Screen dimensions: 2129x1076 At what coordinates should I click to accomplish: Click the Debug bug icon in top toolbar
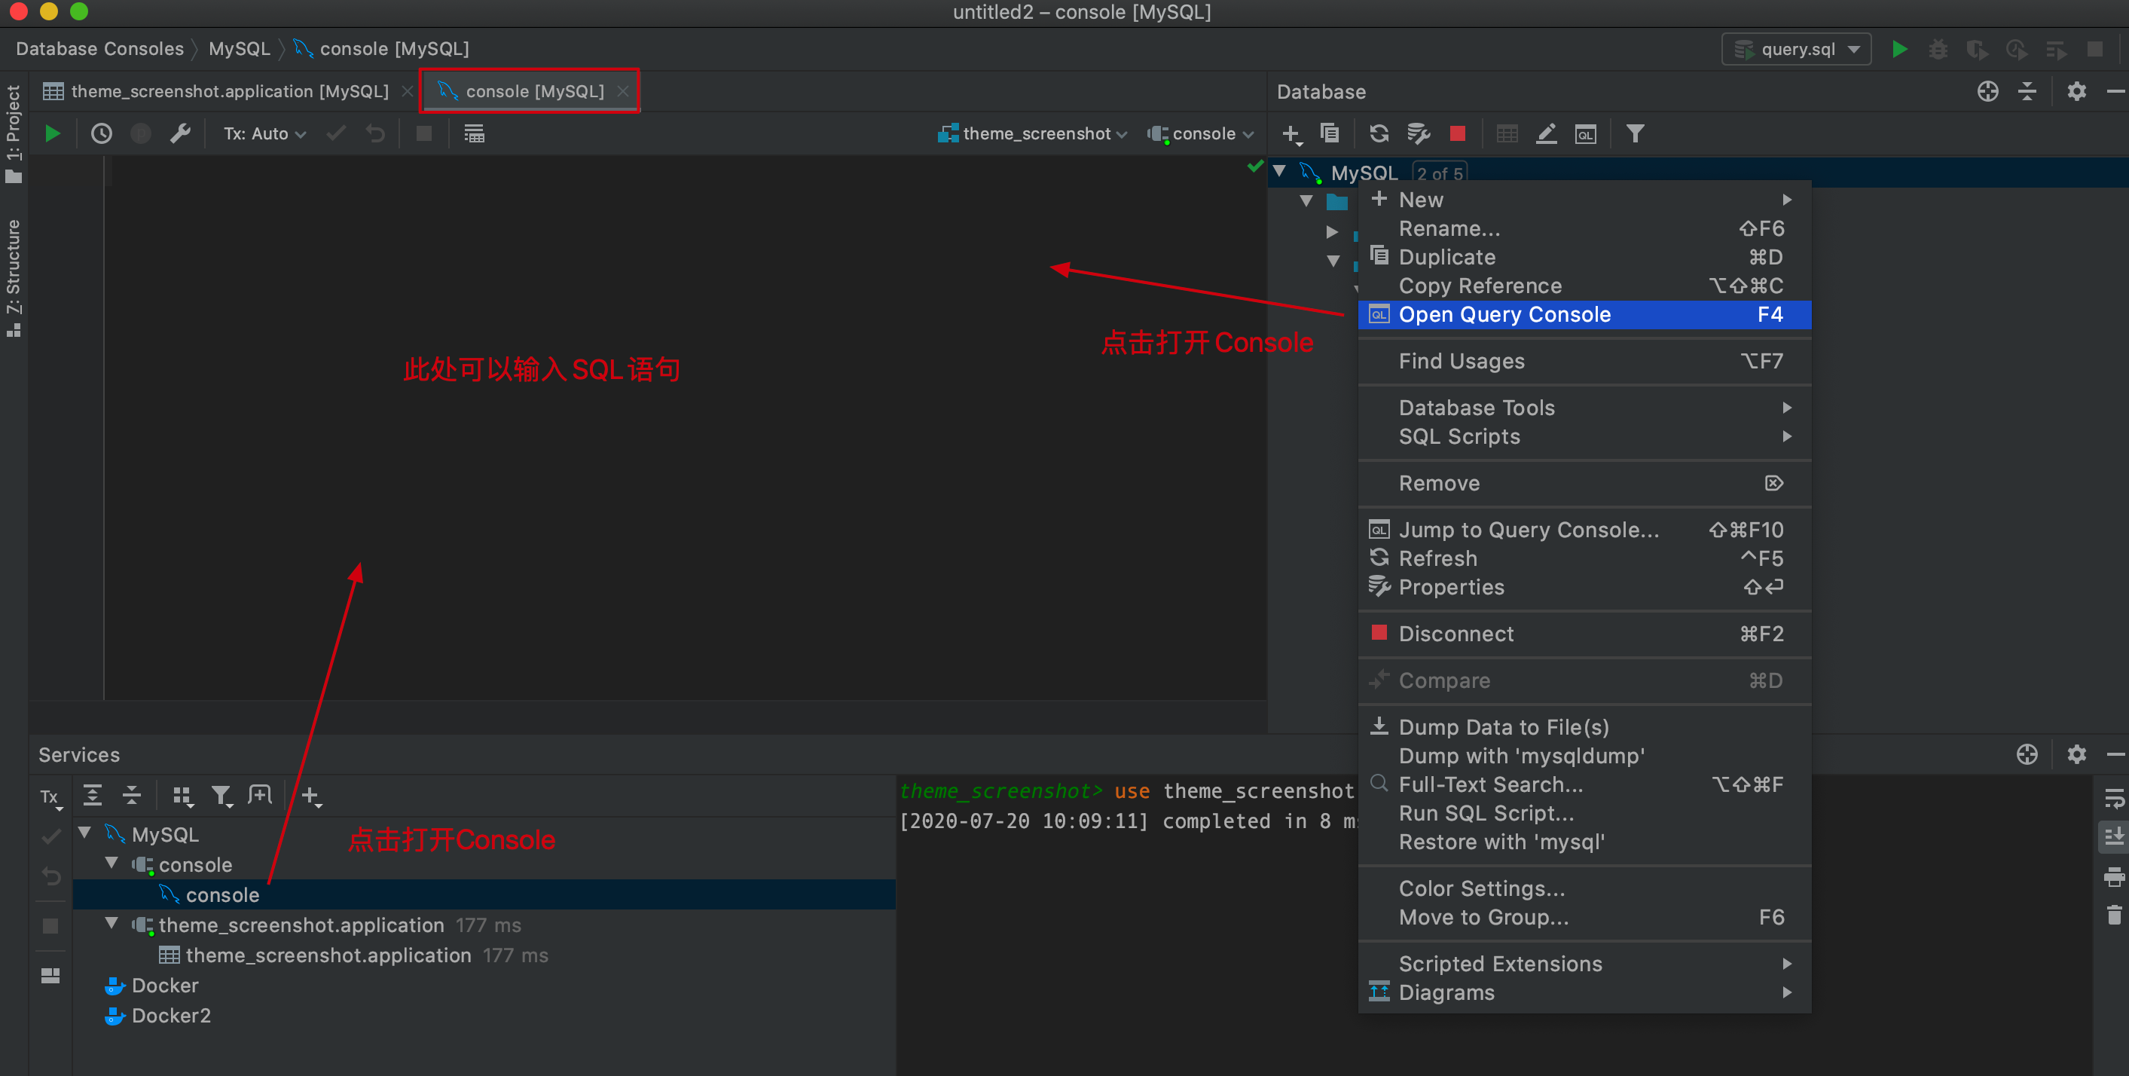coord(1938,49)
